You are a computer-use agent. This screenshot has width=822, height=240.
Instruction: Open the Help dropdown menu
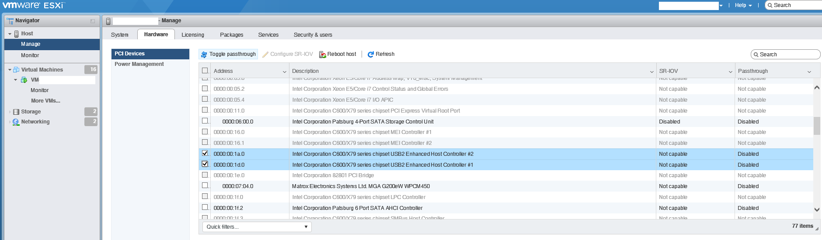point(743,5)
